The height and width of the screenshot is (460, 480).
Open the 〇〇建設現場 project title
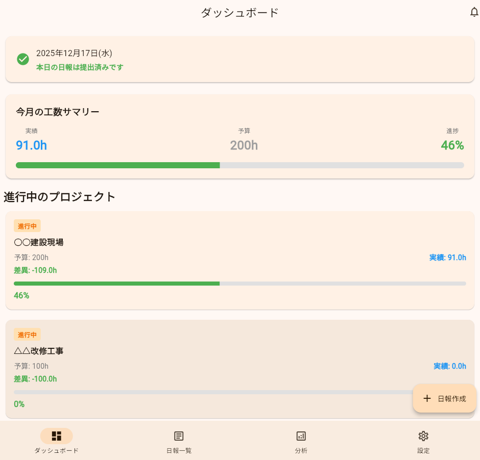(39, 242)
